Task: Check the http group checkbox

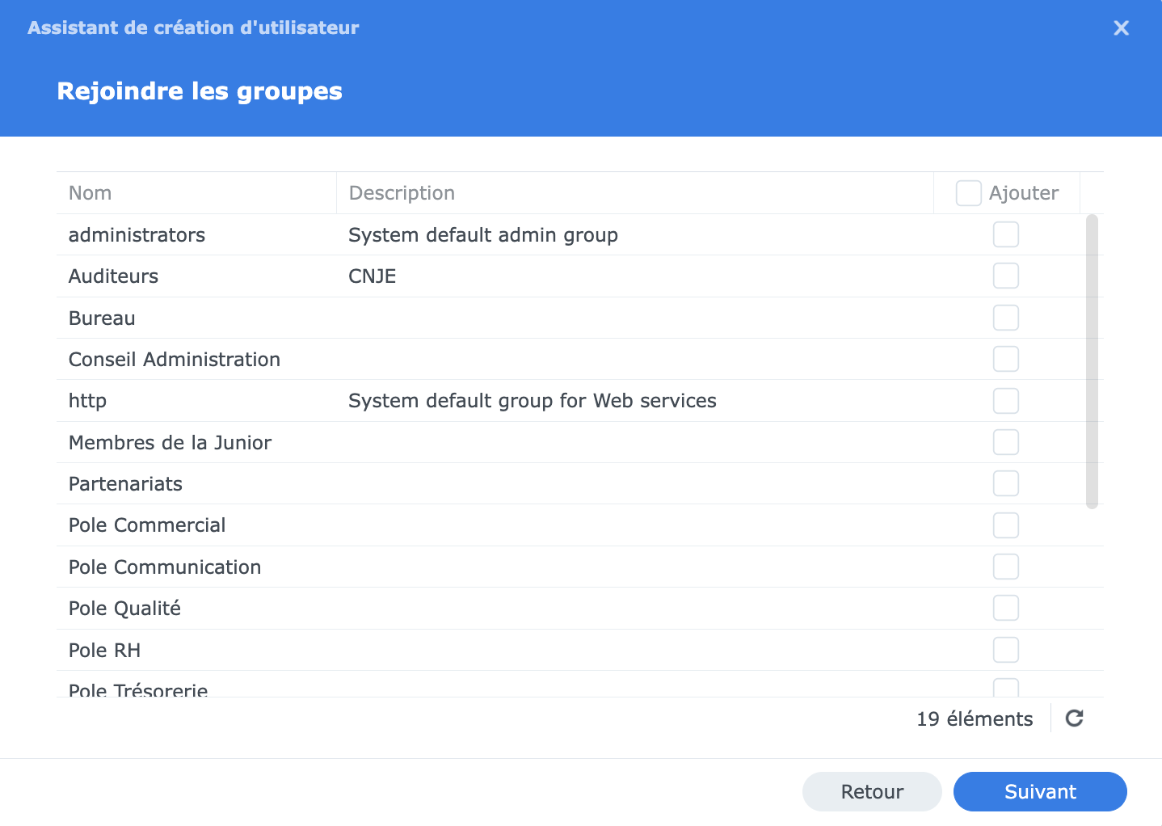Action: [1006, 401]
